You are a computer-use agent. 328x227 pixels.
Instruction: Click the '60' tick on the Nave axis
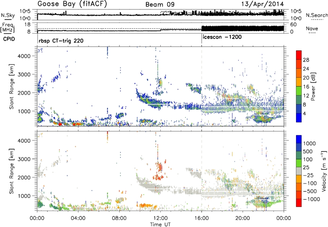[294, 25]
